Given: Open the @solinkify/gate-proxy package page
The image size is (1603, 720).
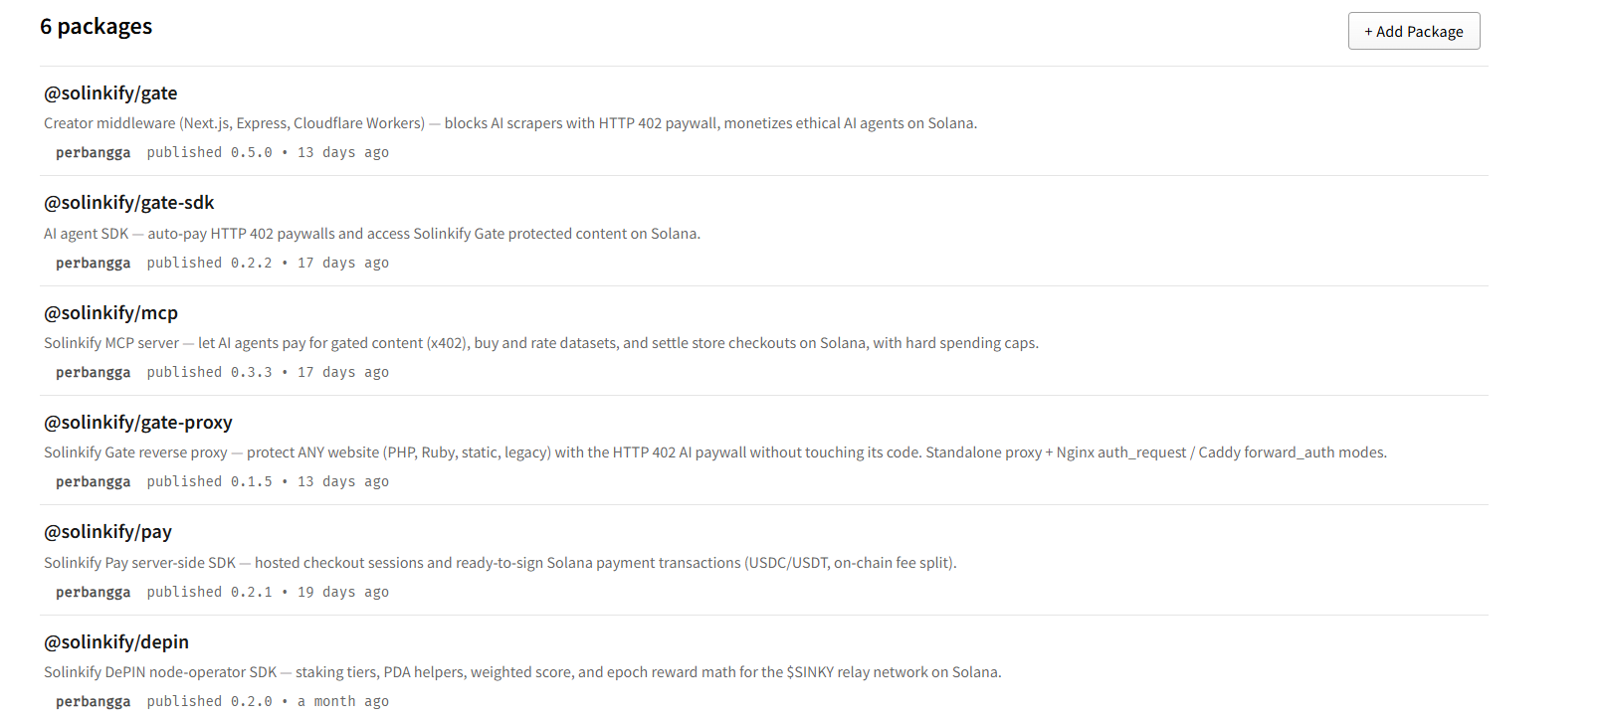Looking at the screenshot, I should pos(138,423).
